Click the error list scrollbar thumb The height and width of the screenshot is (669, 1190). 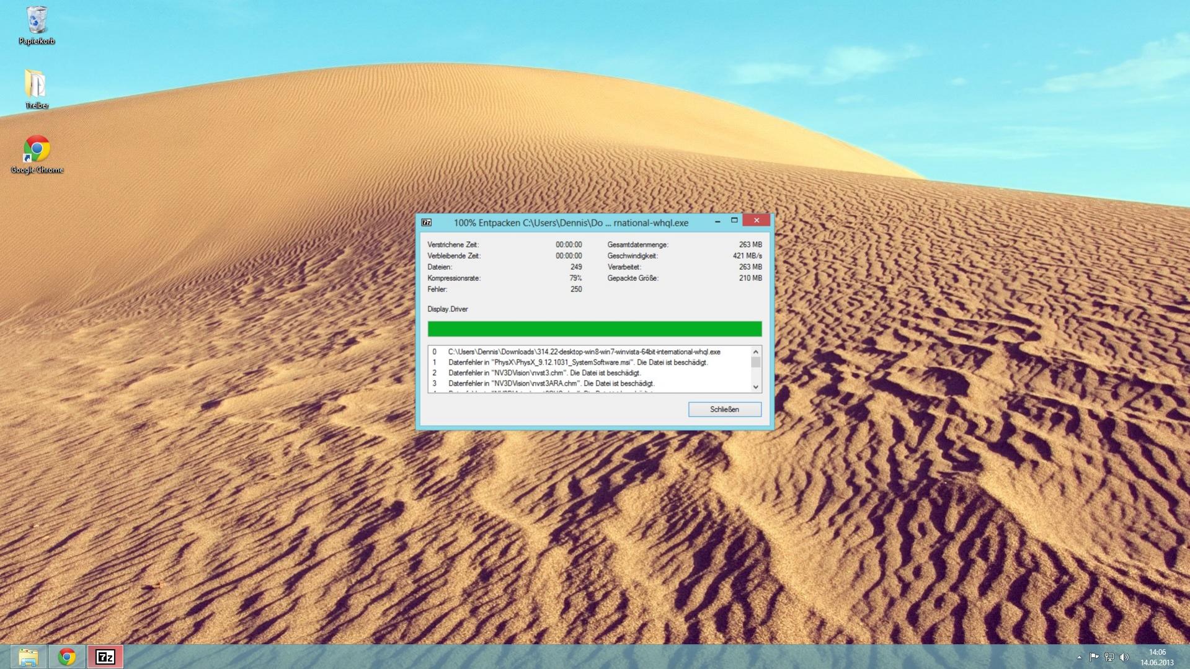pyautogui.click(x=755, y=362)
